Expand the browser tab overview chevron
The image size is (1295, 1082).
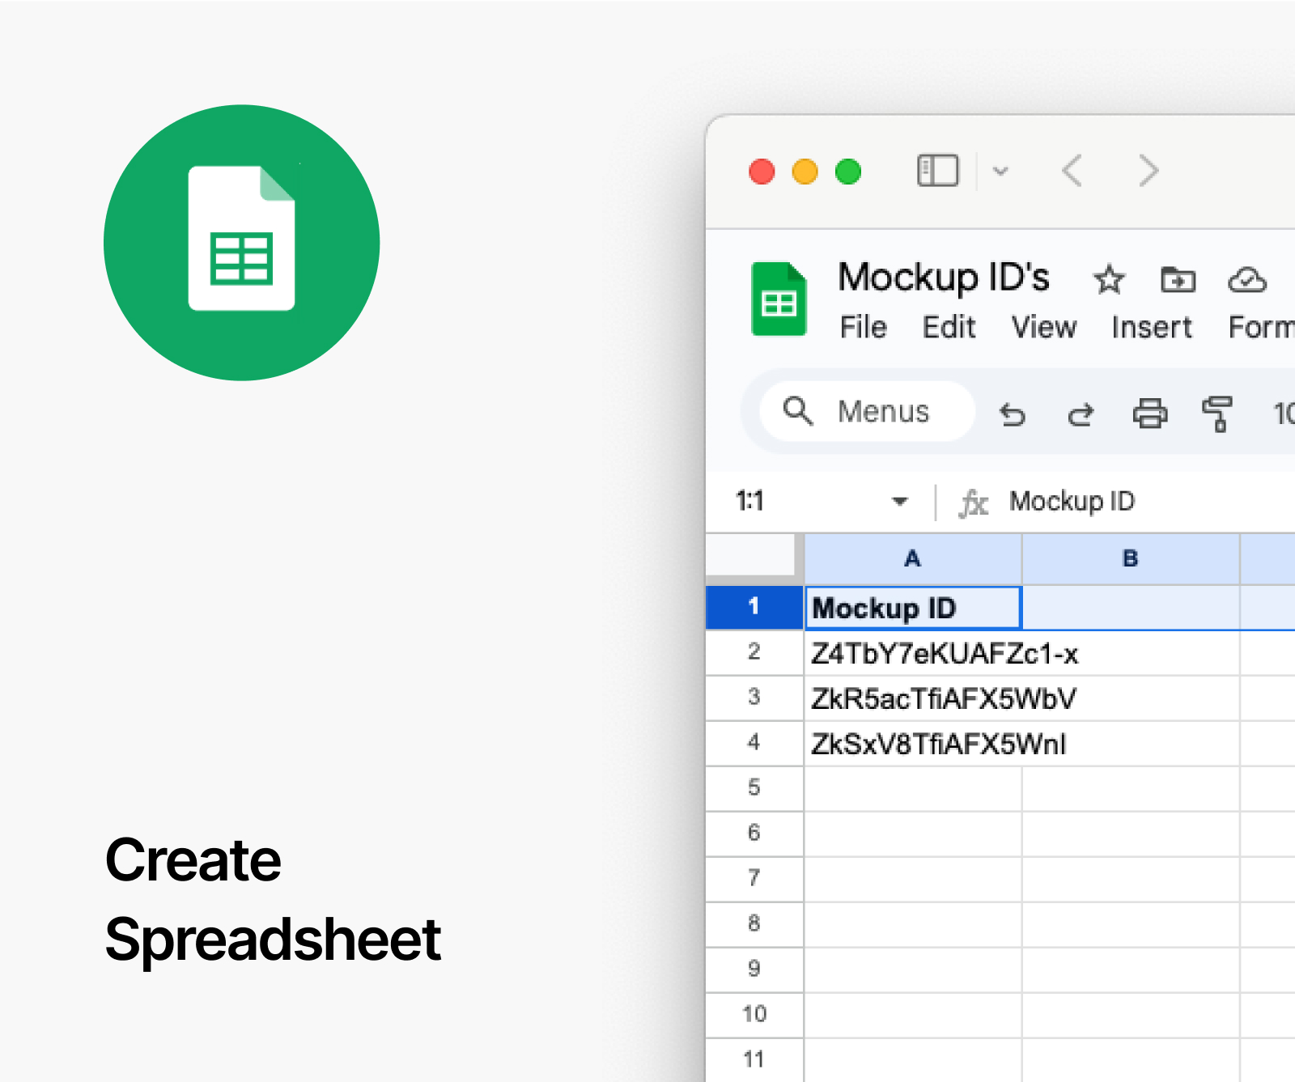pyautogui.click(x=1001, y=171)
